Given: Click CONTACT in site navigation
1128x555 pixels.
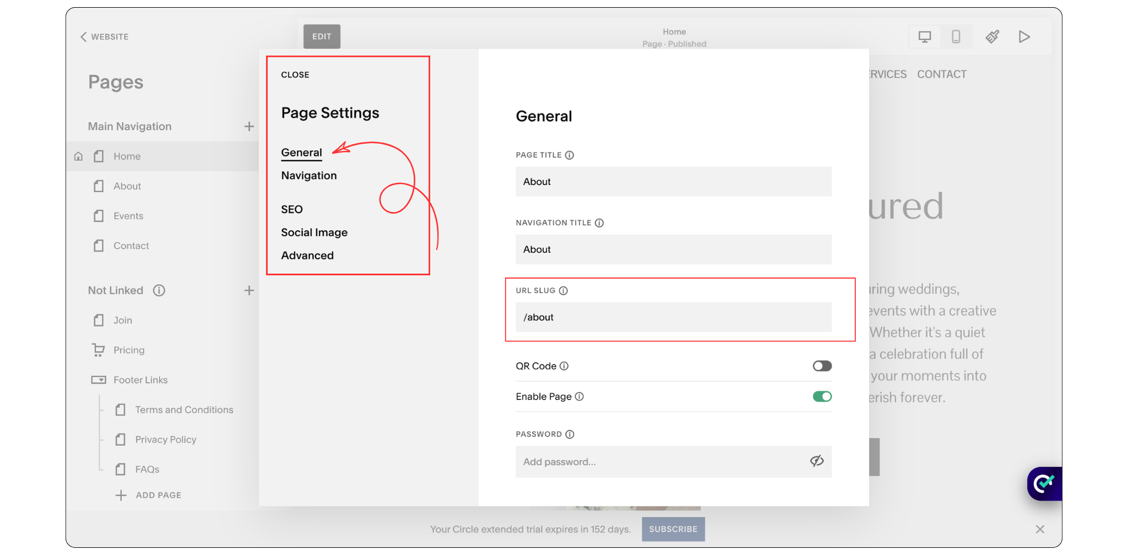Looking at the screenshot, I should click(x=942, y=74).
